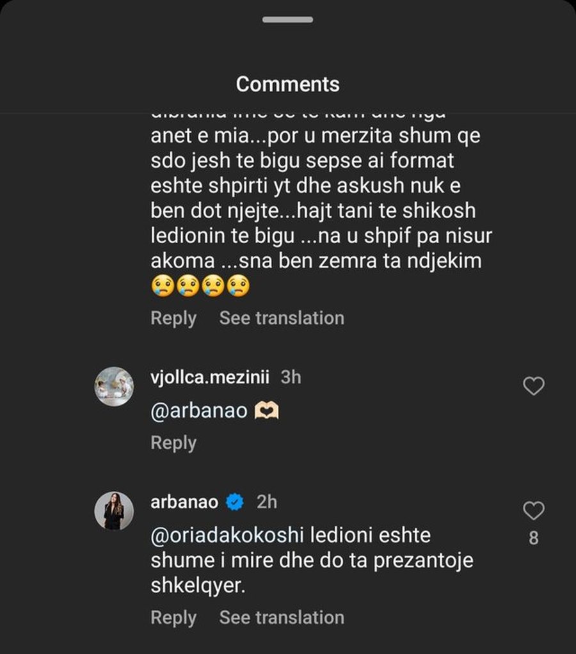The width and height of the screenshot is (576, 654).
Task: See translation of the top comment
Action: click(281, 318)
